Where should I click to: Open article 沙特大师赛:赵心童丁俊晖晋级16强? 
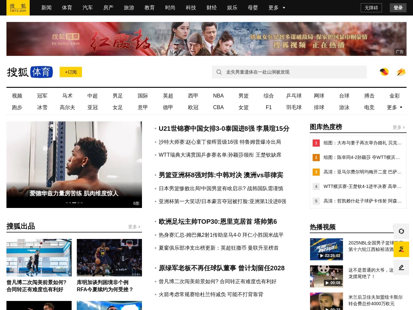220,142
